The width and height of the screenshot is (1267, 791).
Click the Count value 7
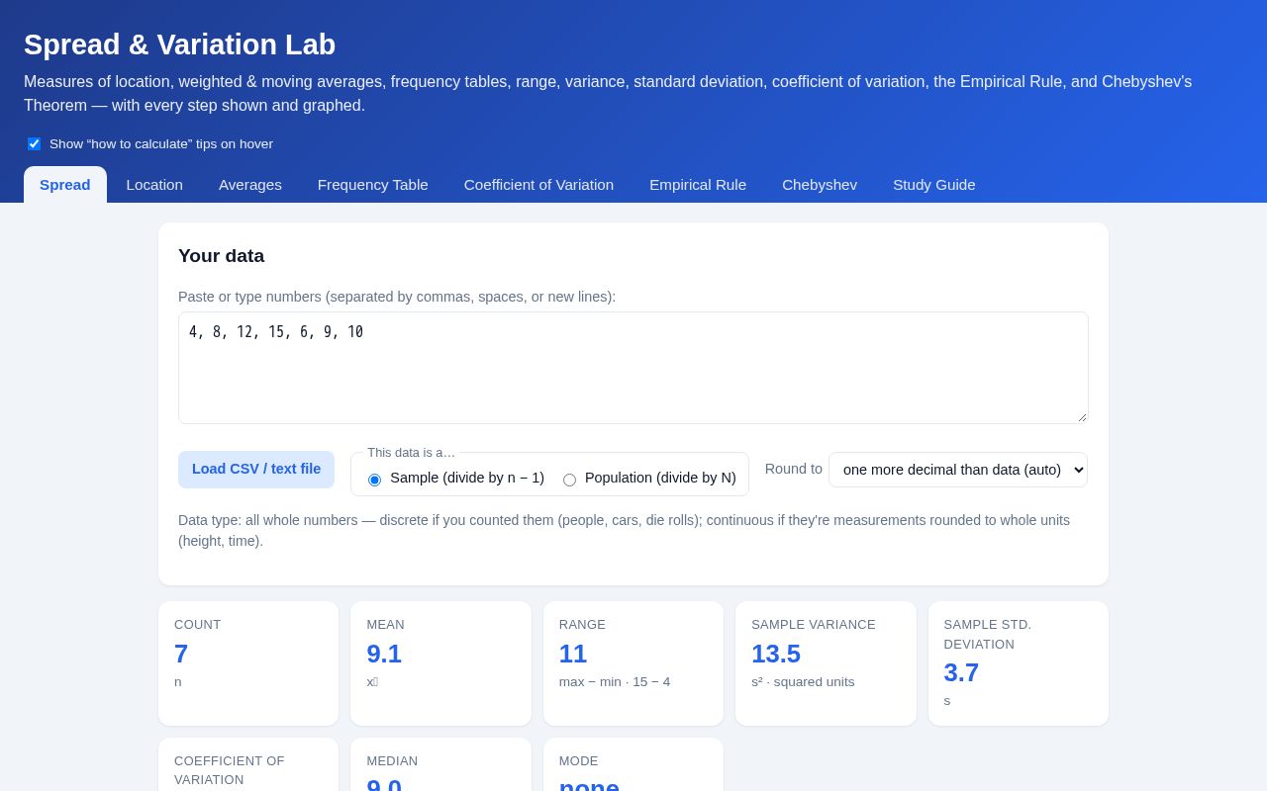(181, 654)
